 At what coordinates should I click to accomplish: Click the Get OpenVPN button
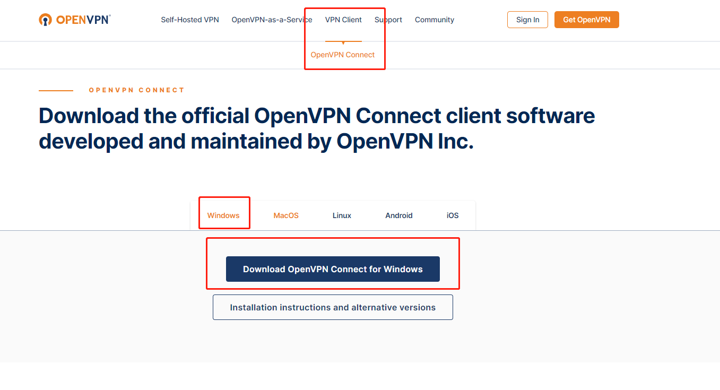(587, 20)
